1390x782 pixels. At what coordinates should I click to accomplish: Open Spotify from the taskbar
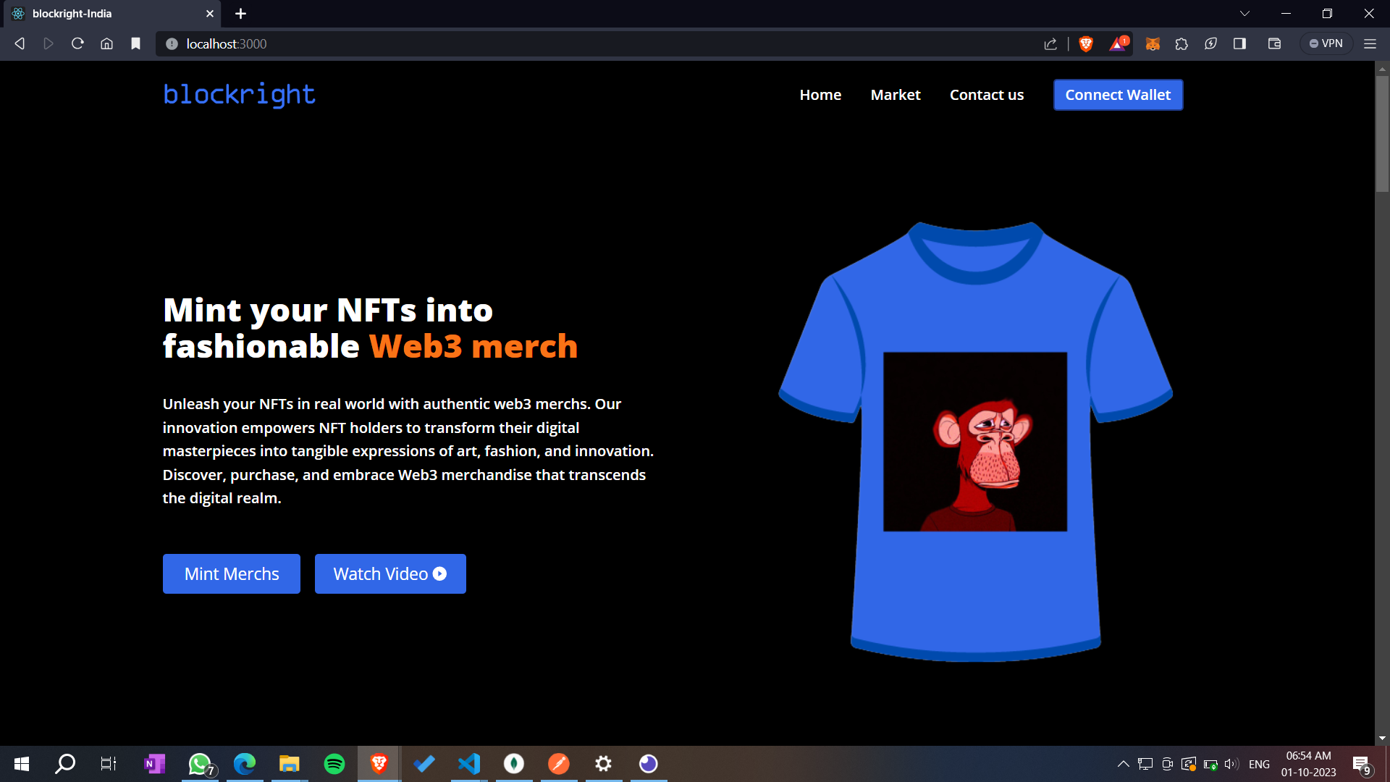(334, 764)
